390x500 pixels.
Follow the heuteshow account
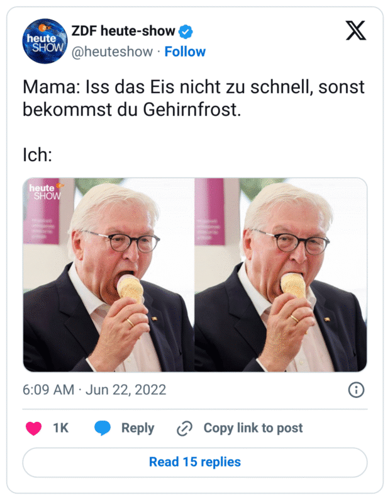(185, 52)
